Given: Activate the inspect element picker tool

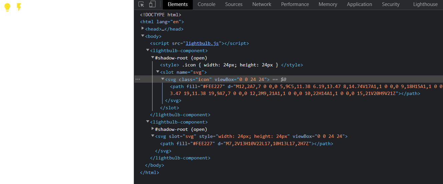Looking at the screenshot, I should 141,4.
